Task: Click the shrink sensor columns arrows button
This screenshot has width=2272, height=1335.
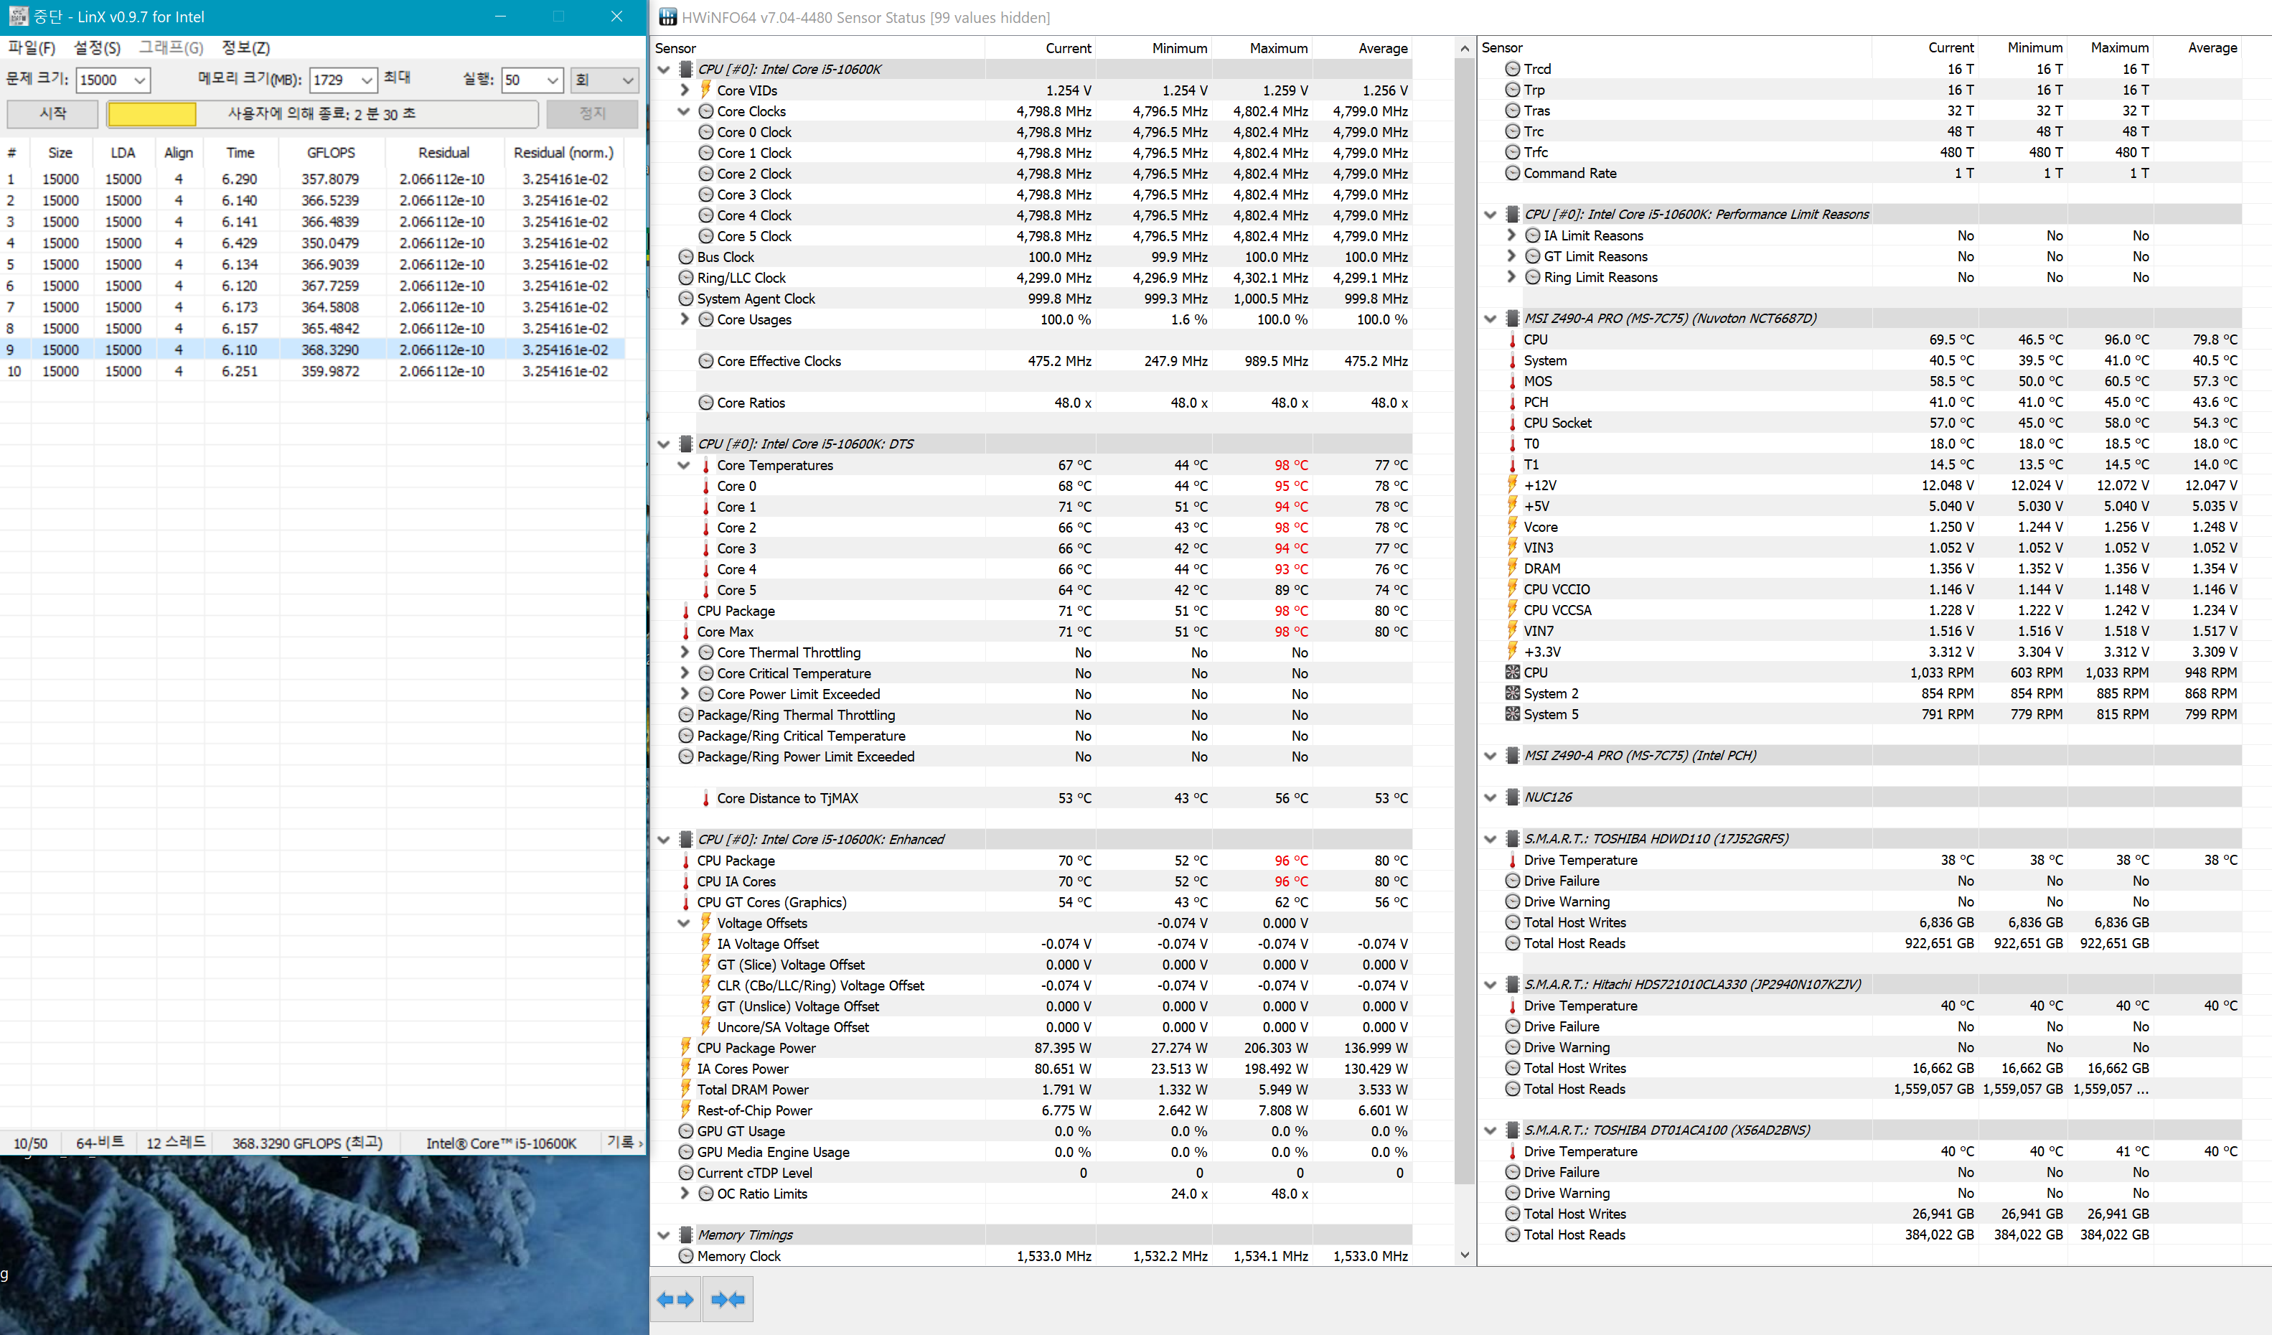Action: click(x=728, y=1299)
